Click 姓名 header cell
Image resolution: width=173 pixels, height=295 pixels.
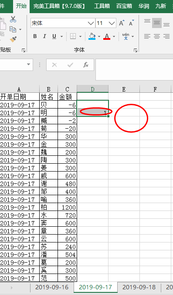(x=48, y=97)
